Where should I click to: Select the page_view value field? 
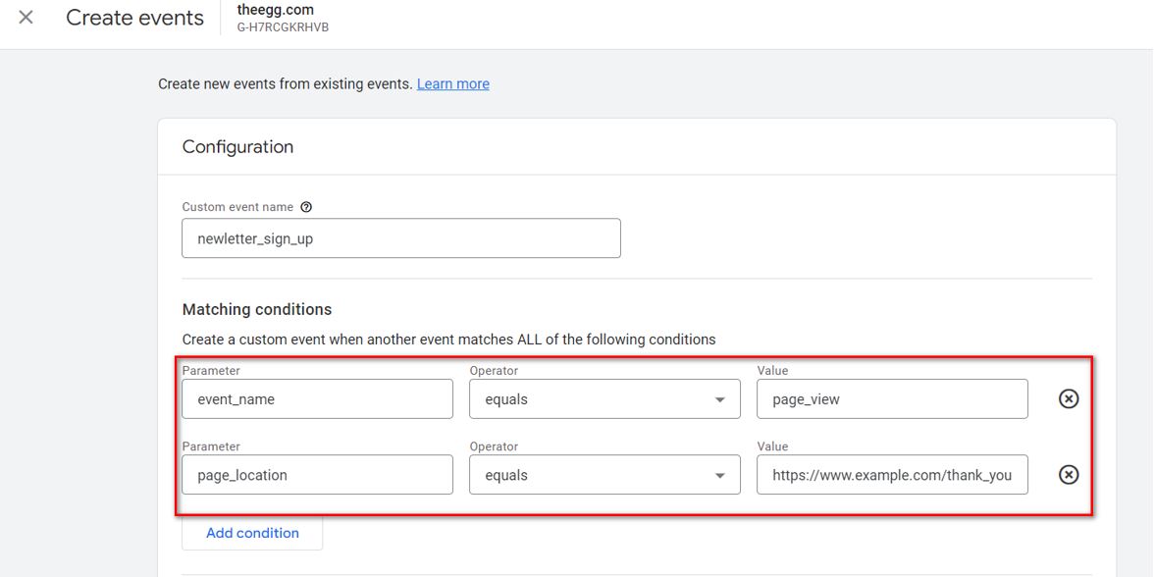click(892, 399)
